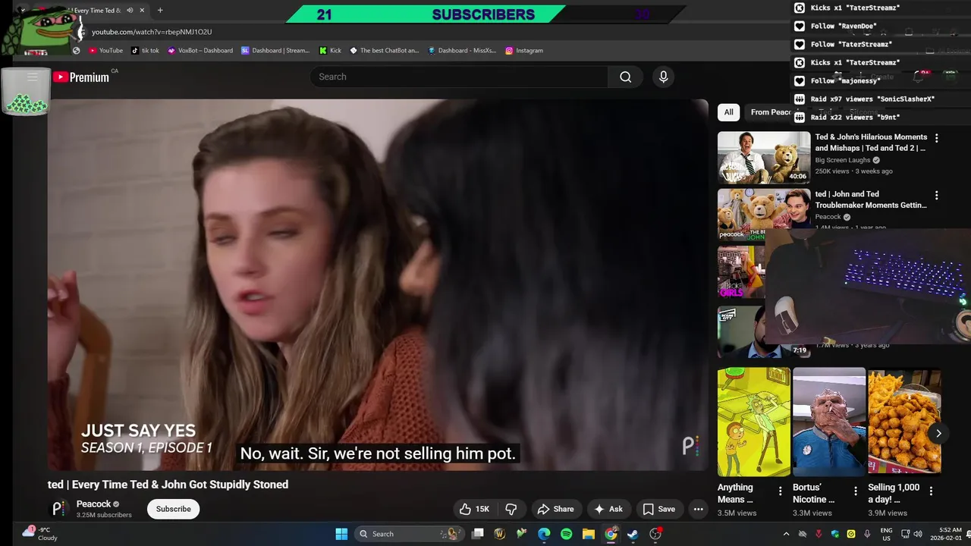Open The best ChatBot bookmark

[384, 50]
